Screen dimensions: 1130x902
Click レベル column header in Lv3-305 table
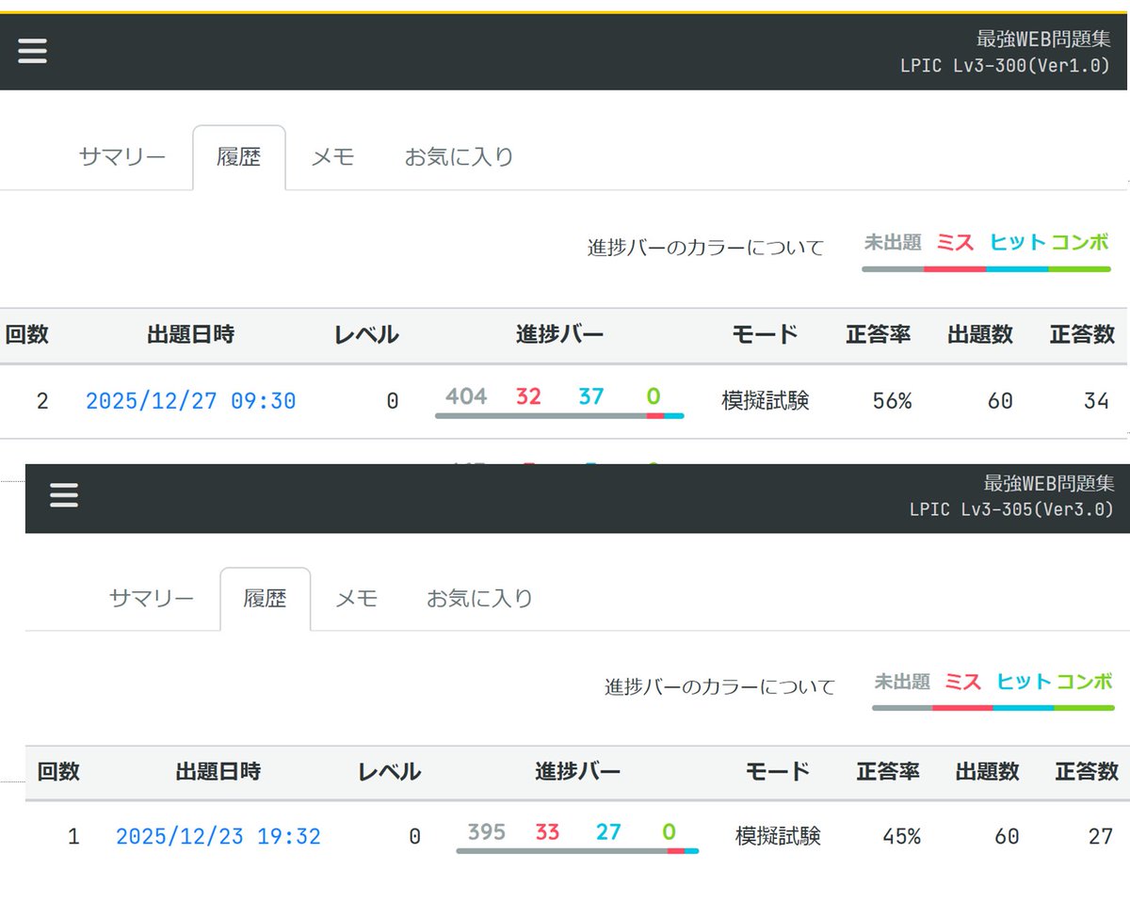[389, 772]
